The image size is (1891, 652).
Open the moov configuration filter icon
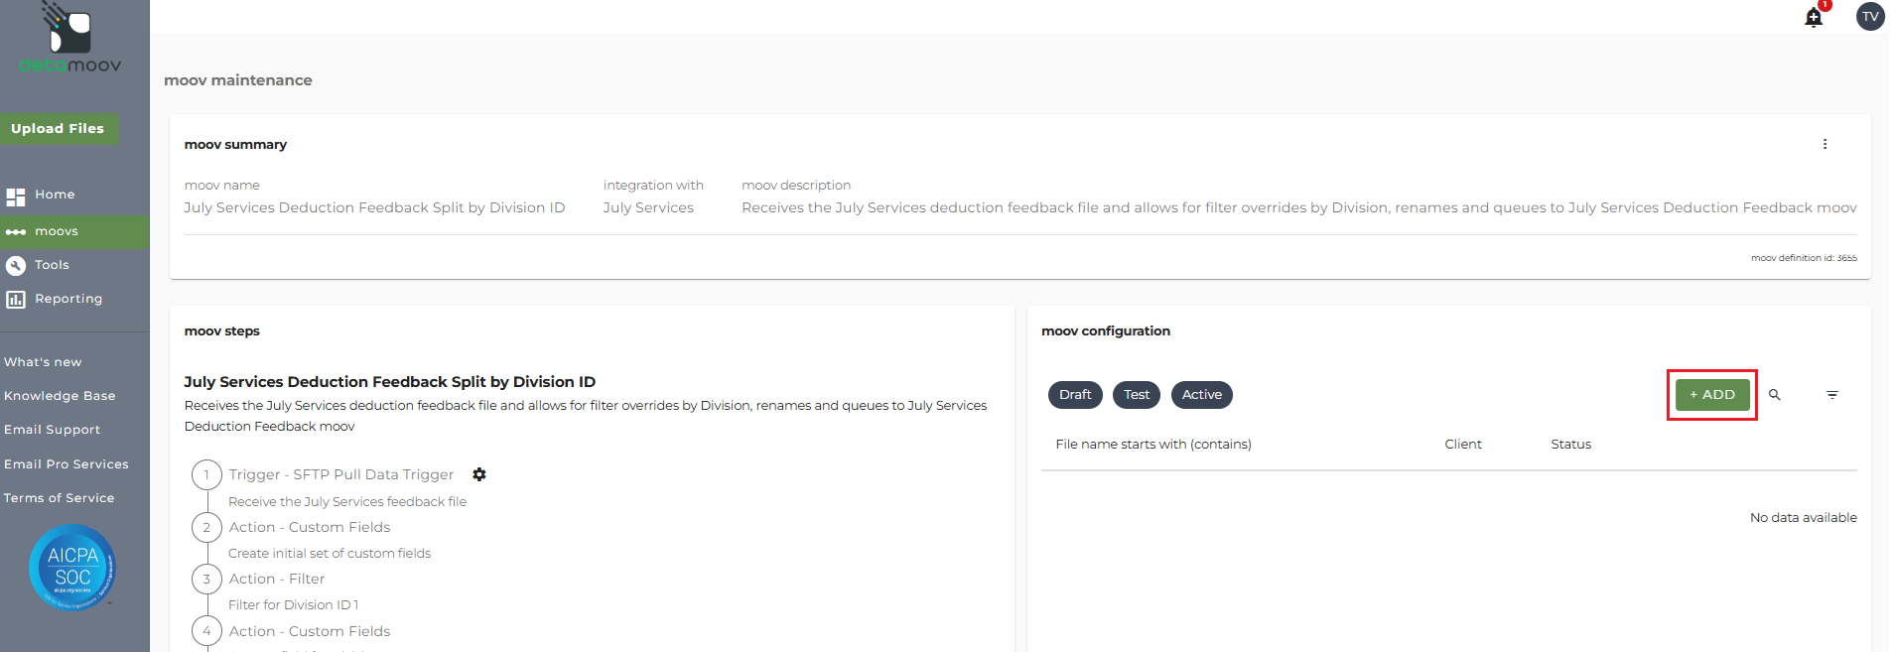(1832, 395)
